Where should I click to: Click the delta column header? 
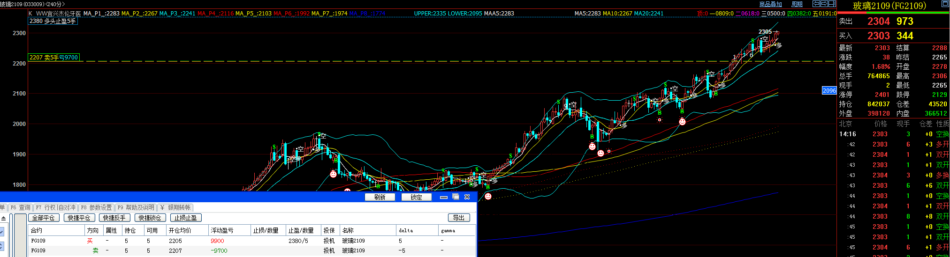coord(417,230)
